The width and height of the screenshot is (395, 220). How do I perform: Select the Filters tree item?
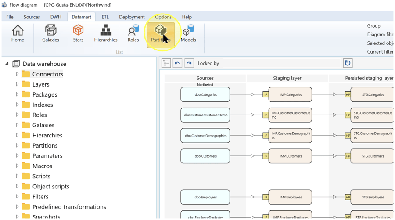40,197
